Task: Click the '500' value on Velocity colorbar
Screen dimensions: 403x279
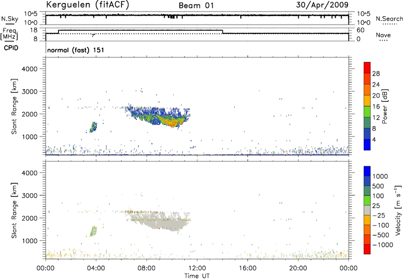Action: 378,186
